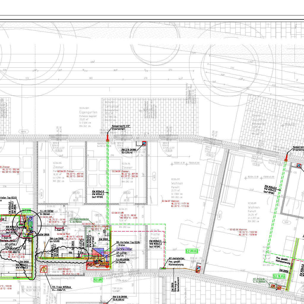The width and height of the screenshot is (304, 304).
Task: Click the SW-Lue DN50 annotation label
Action: 56,238
